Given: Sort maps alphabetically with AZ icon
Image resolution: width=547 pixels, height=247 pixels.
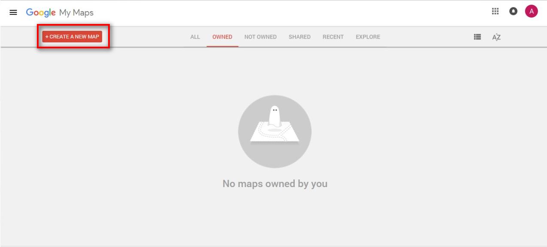Looking at the screenshot, I should tap(496, 37).
